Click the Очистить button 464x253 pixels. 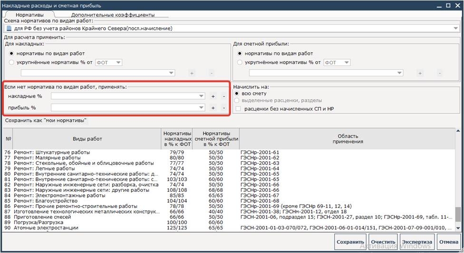383,242
